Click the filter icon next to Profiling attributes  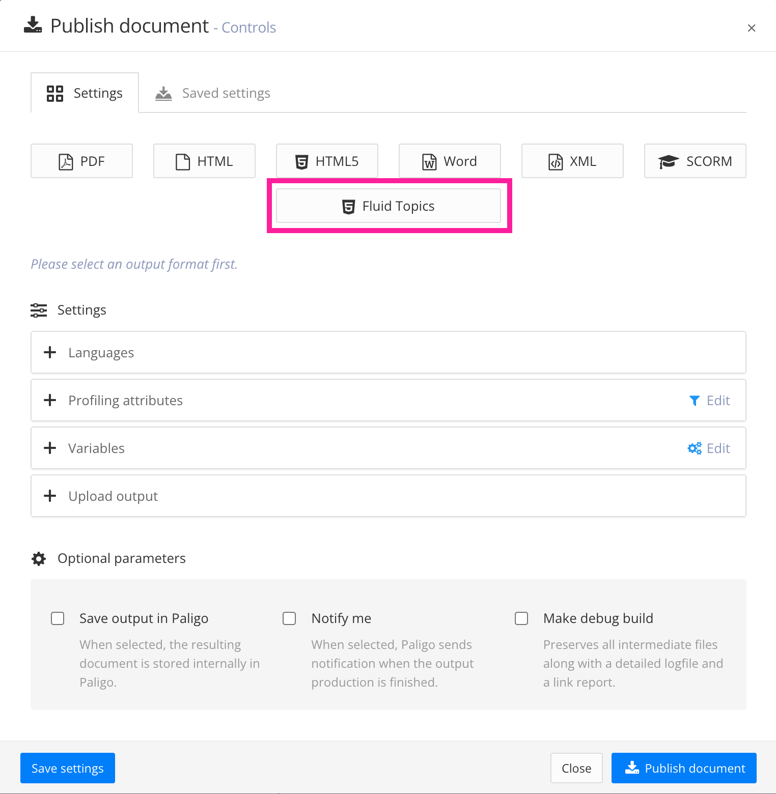(695, 401)
